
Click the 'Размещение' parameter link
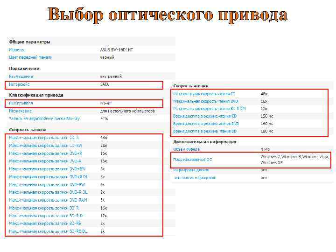click(21, 76)
